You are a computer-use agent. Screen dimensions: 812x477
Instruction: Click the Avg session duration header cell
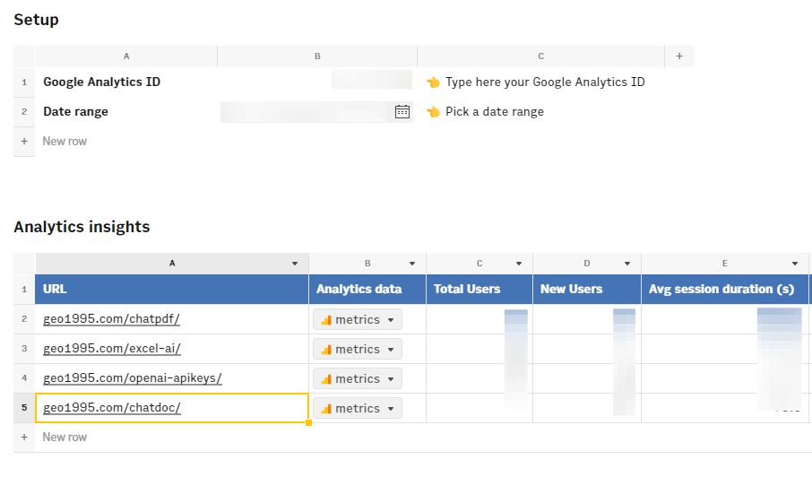723,290
